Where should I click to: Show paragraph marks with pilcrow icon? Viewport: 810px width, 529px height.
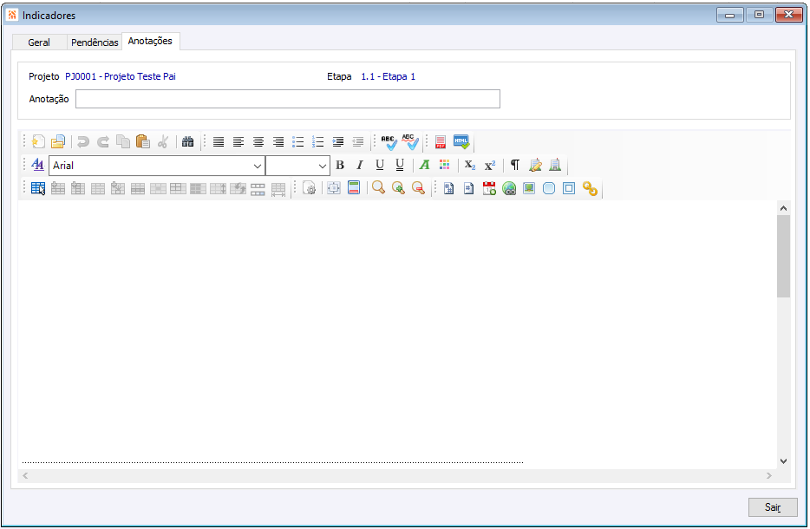515,165
